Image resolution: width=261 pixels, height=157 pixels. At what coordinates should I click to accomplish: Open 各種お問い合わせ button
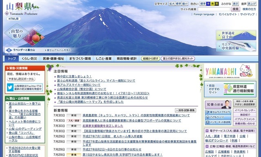pos(245,123)
